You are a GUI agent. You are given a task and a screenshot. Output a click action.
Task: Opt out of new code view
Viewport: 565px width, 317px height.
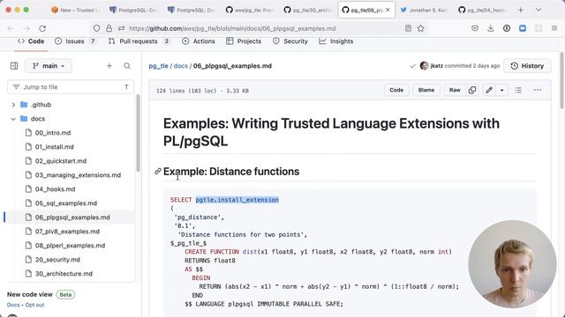pyautogui.click(x=34, y=305)
